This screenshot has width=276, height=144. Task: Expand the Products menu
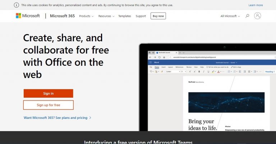click(x=86, y=16)
